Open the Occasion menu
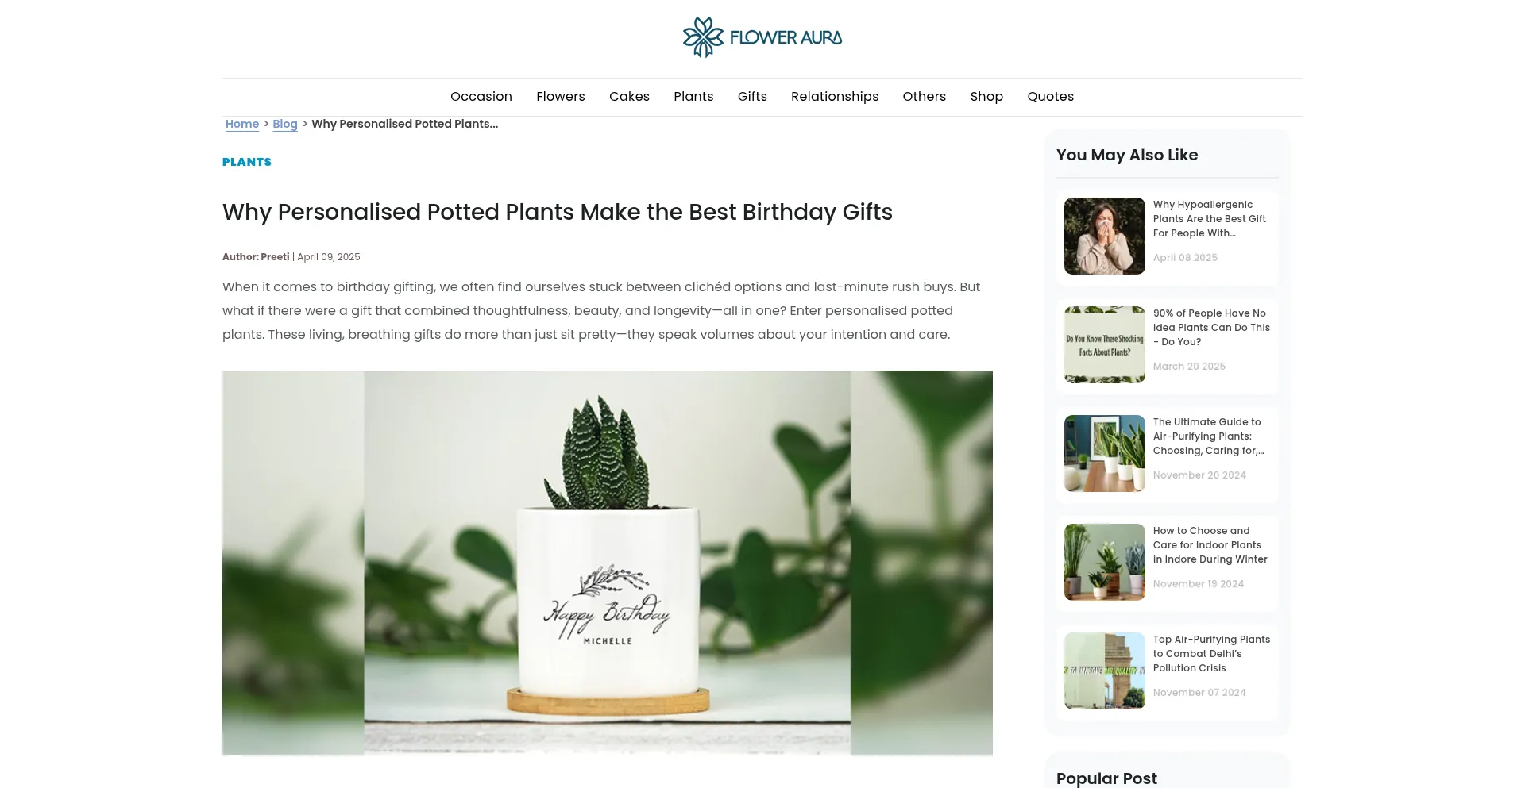1525x788 pixels. pos(481,97)
